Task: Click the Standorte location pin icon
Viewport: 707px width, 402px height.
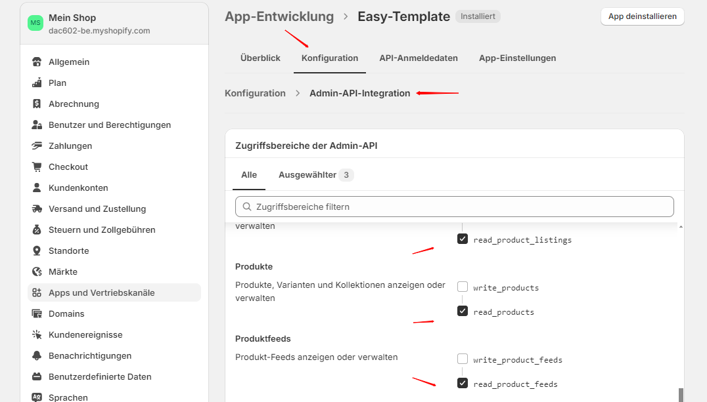Action: pyautogui.click(x=37, y=251)
